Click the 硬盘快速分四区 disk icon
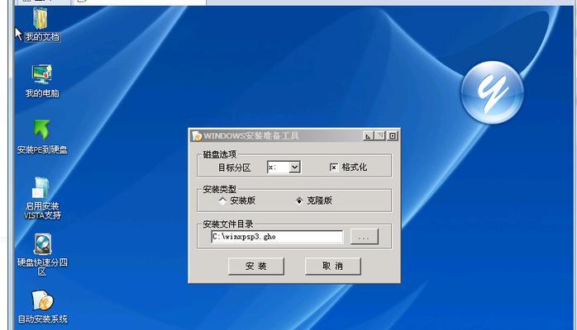This screenshot has width=577, height=330. pyautogui.click(x=43, y=244)
